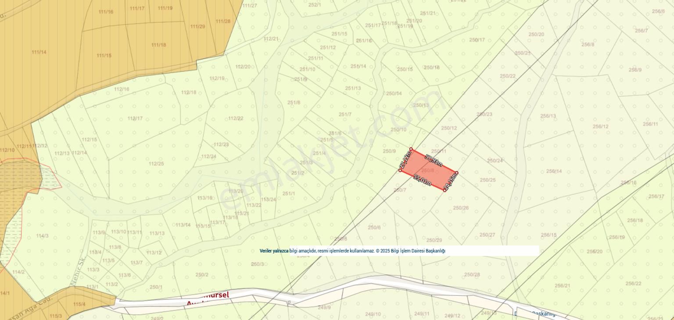Click the Bilgi İşlem Dairesi Başkanlığı attribution text
The height and width of the screenshot is (320, 674).
click(x=418, y=251)
